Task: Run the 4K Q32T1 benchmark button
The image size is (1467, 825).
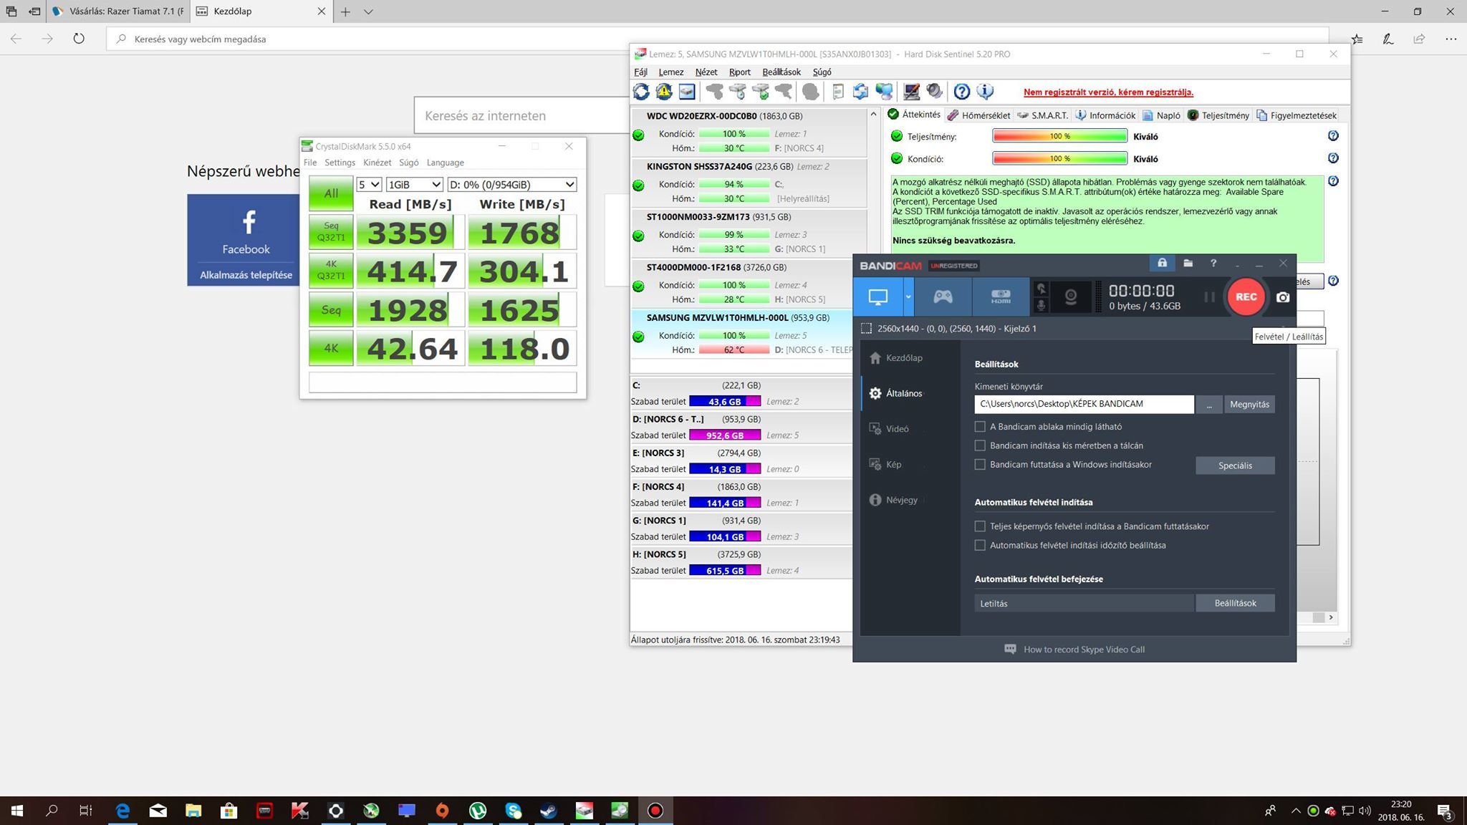Action: click(x=331, y=270)
